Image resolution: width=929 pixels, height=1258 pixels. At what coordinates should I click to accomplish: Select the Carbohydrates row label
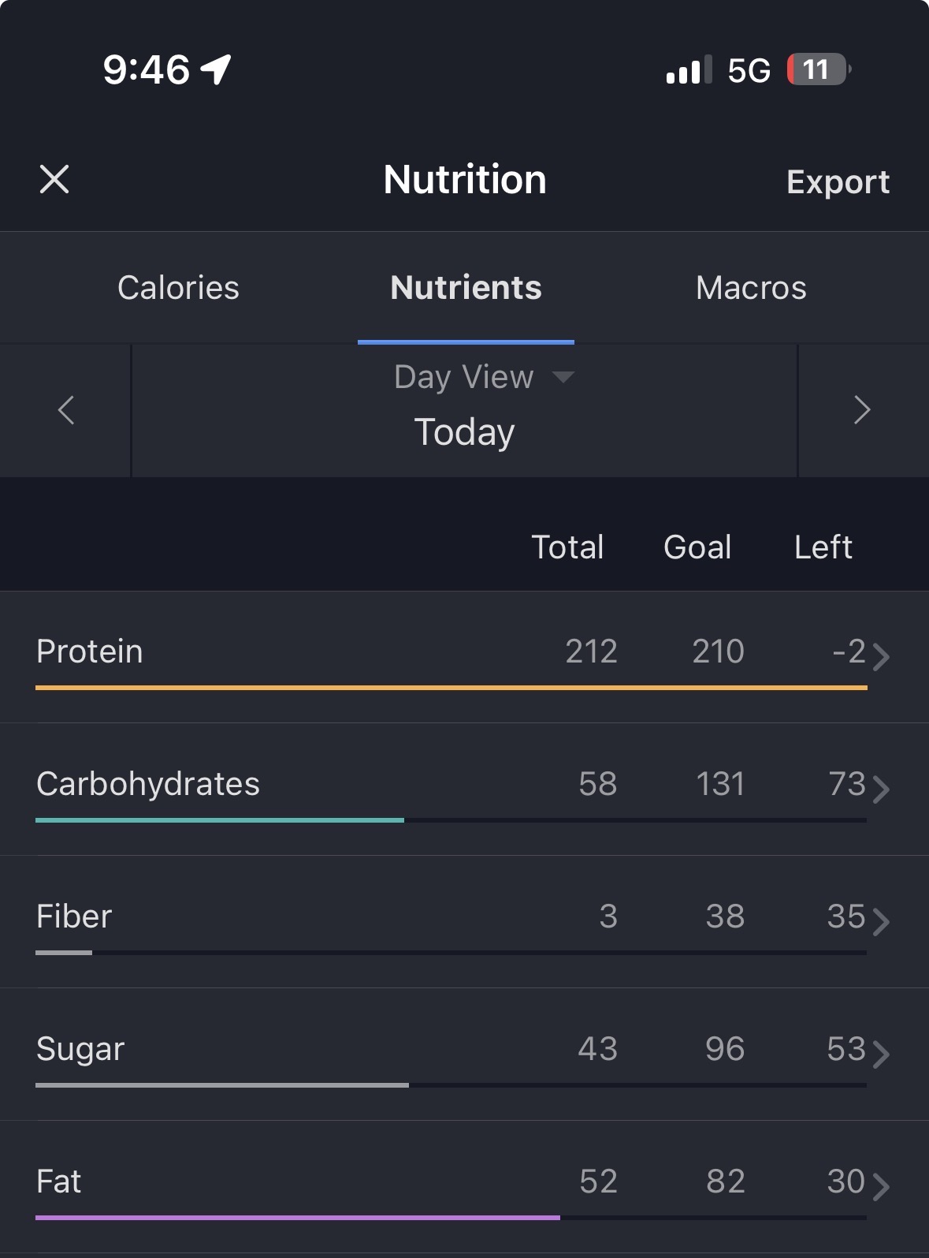point(148,784)
